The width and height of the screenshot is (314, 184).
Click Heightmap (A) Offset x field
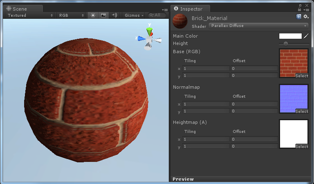254,139
